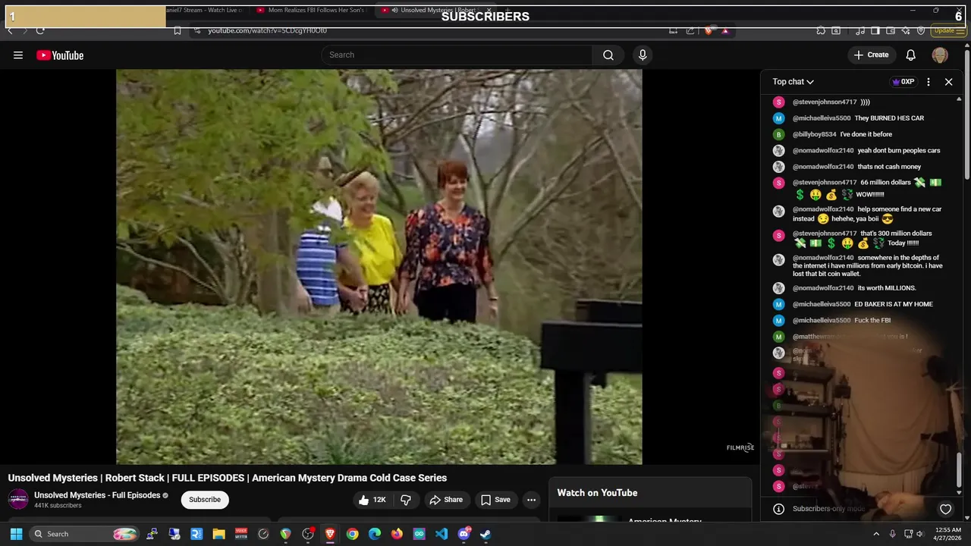Open OBS Studio from the taskbar

pyautogui.click(x=308, y=534)
